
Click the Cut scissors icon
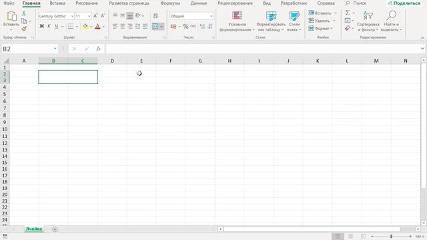point(24,13)
